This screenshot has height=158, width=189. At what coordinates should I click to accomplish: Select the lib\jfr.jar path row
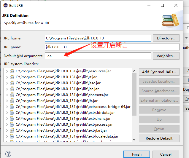pos(57,101)
